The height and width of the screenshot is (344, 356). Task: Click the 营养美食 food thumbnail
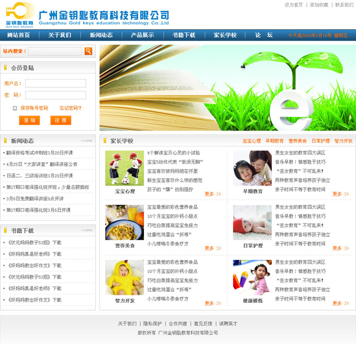125,222
